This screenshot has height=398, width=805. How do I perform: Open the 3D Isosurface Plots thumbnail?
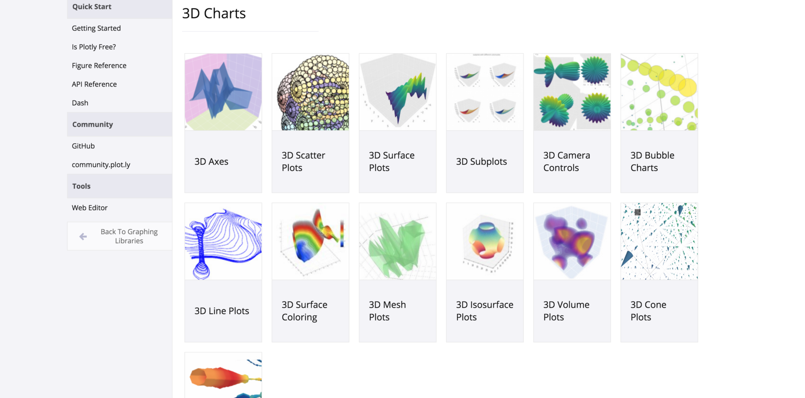coord(485,241)
